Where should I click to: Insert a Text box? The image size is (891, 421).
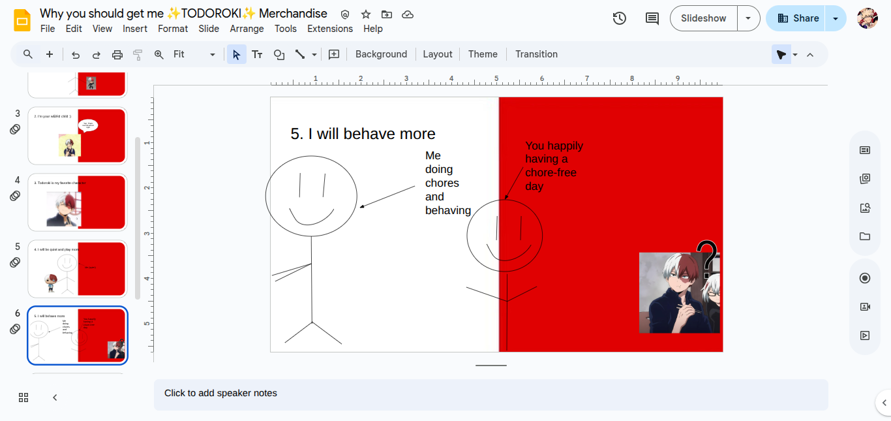coord(258,55)
